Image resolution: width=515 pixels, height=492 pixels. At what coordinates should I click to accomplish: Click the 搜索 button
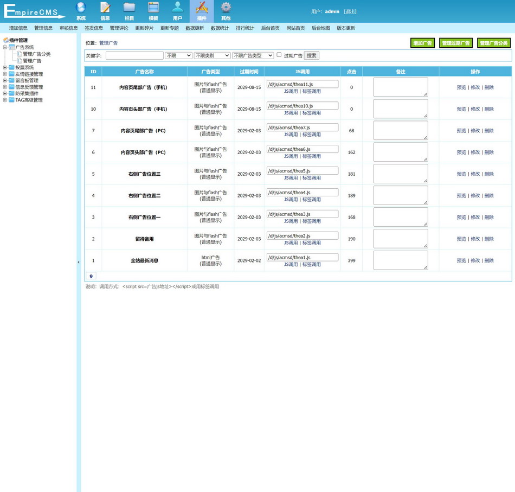pos(311,55)
